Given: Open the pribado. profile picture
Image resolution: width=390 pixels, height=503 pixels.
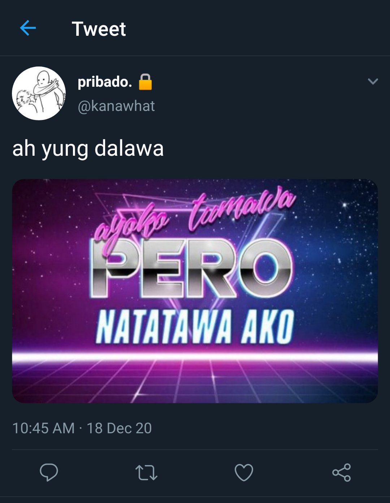Looking at the screenshot, I should click(39, 93).
